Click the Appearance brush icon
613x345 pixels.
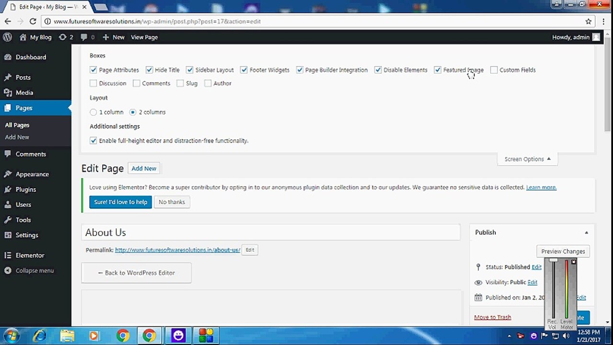8,174
